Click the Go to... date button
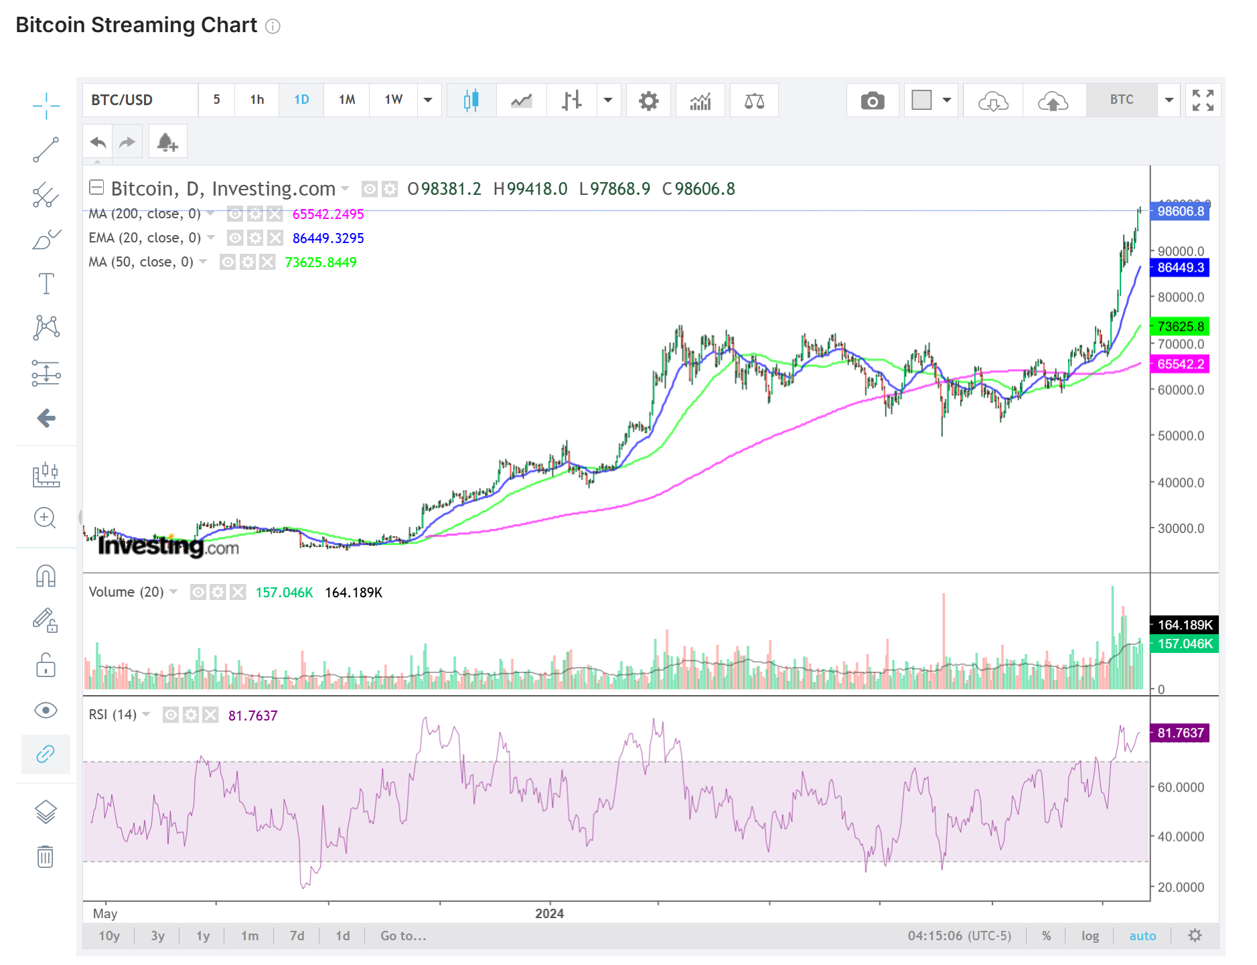 click(x=403, y=936)
